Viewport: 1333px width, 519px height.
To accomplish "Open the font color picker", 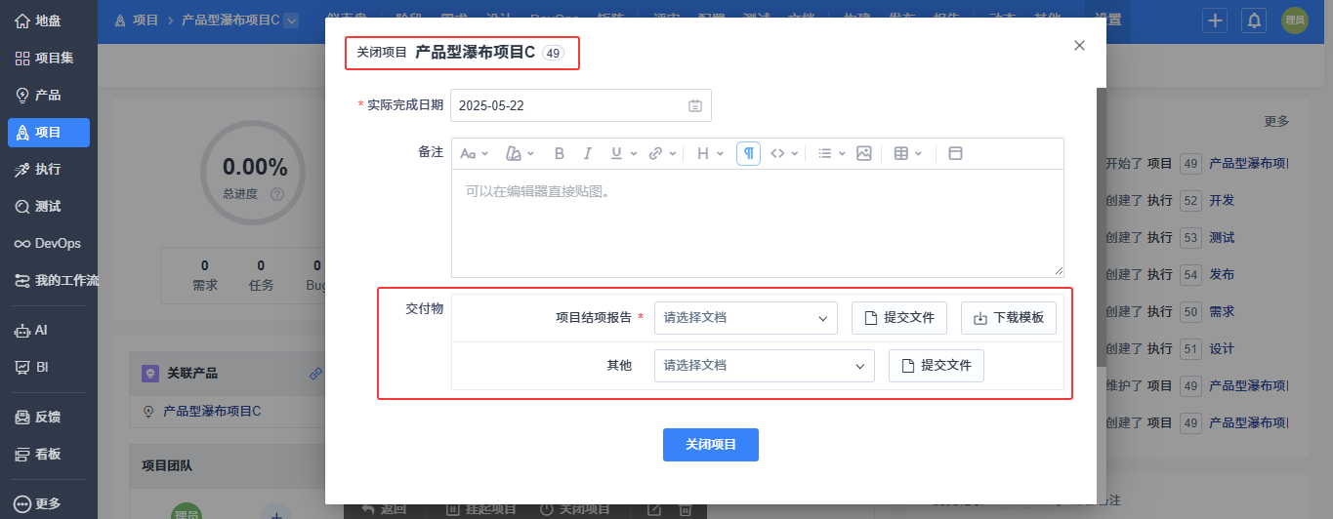I will click(x=520, y=153).
